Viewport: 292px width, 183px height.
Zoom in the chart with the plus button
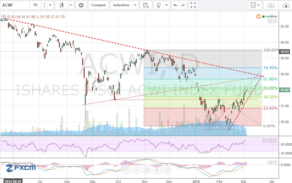click(x=157, y=170)
